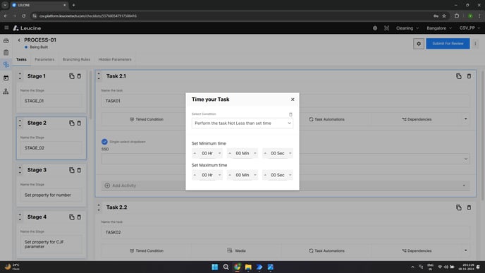Open Timed Condition for Task 2.1
The image size is (485, 273).
pos(147,119)
